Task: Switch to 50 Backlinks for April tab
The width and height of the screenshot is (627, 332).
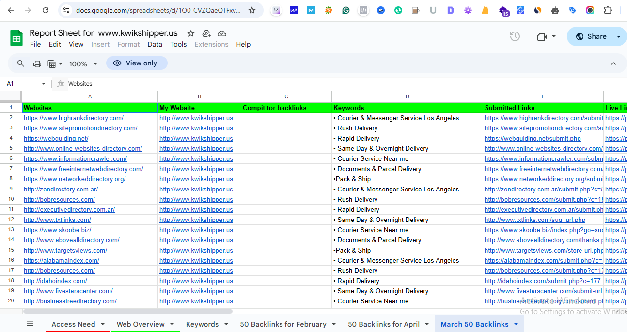Action: [x=384, y=324]
